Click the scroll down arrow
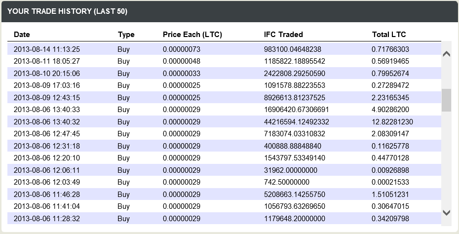The height and width of the screenshot is (234, 459). click(446, 213)
